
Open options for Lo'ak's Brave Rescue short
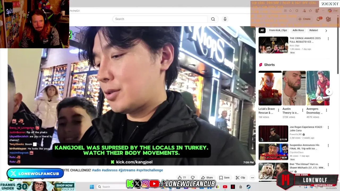278,110
